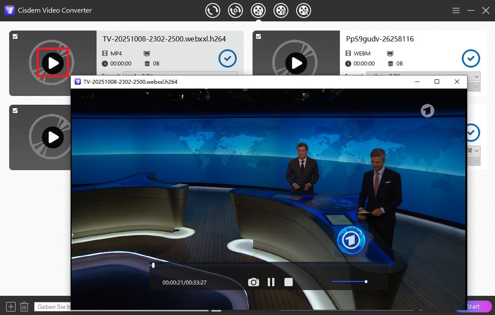Open the Convert tab icon in the top toolbar
The height and width of the screenshot is (315, 495).
(213, 10)
